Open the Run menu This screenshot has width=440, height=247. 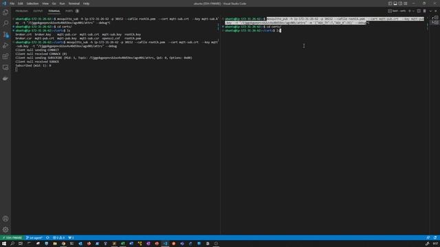62,3
